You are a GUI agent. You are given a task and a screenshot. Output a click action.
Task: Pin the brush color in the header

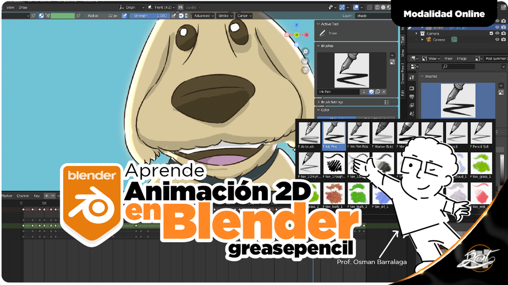(x=78, y=16)
